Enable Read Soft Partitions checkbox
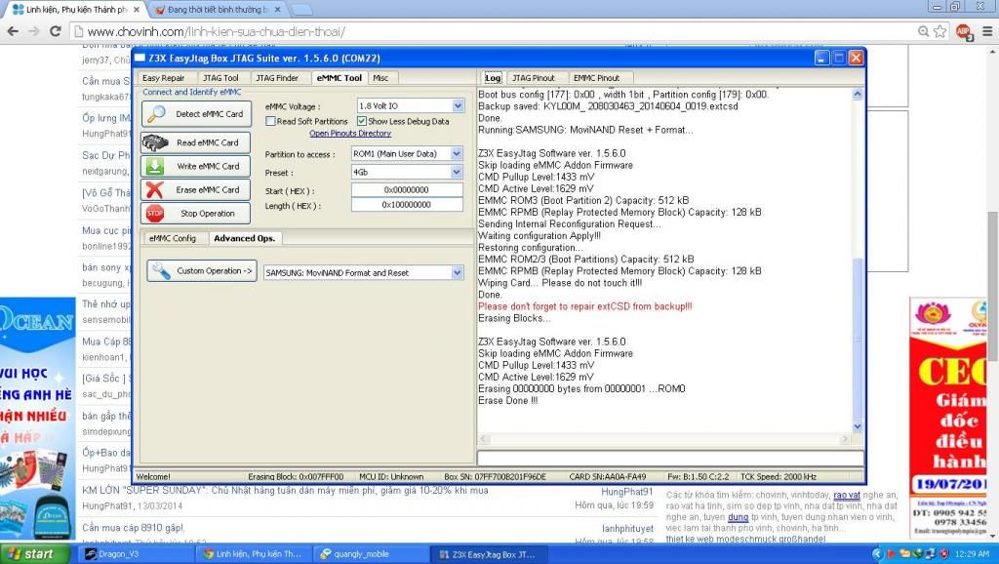The width and height of the screenshot is (999, 564). tap(271, 121)
